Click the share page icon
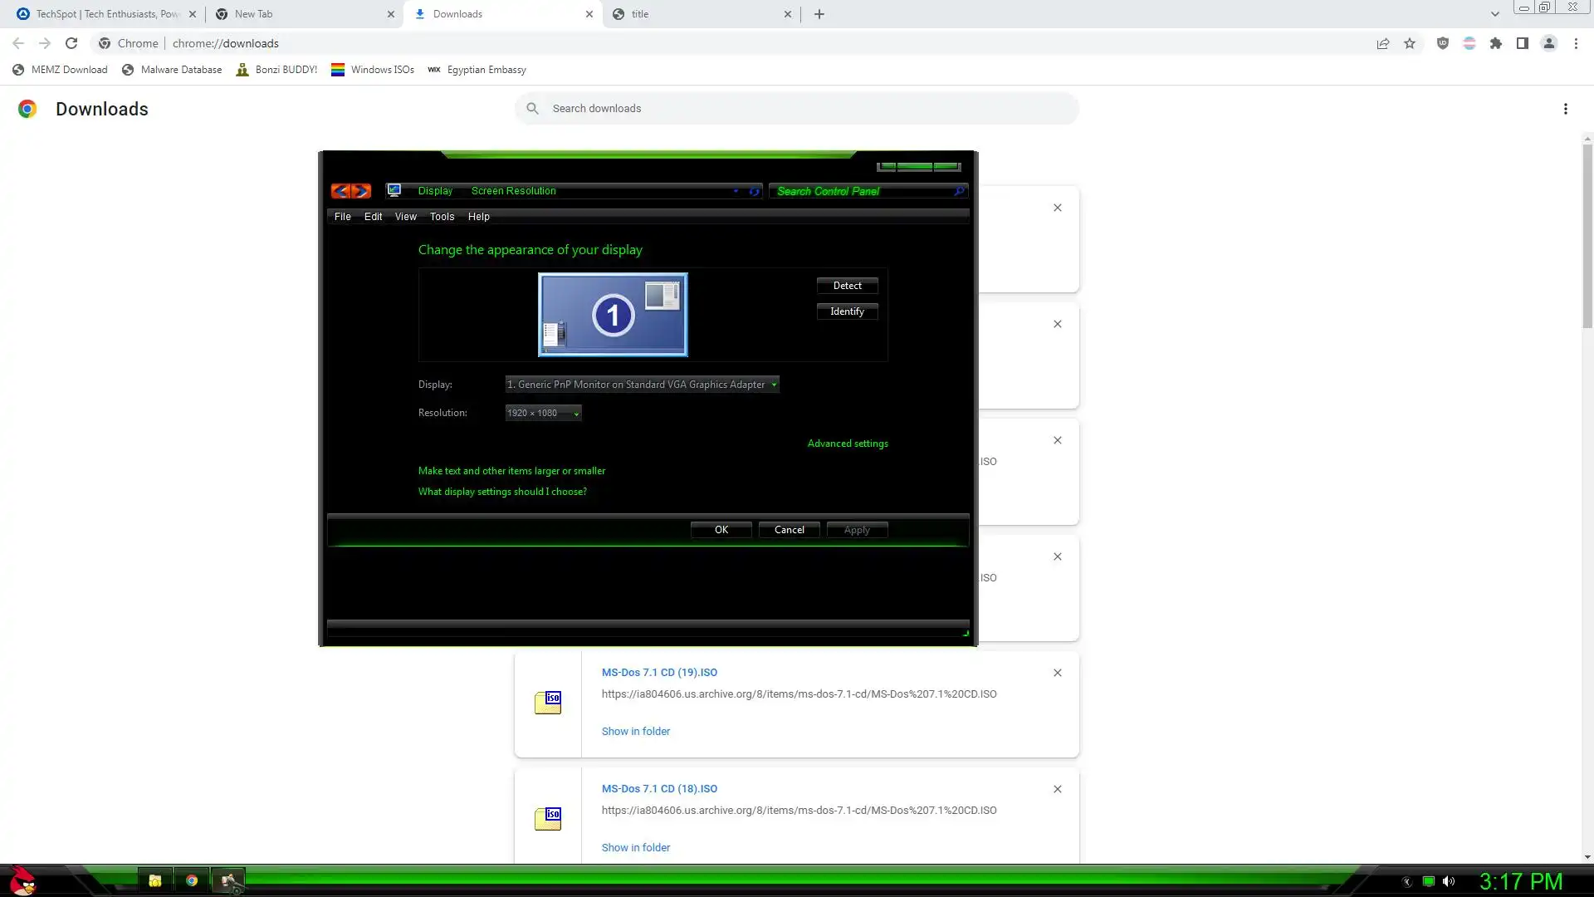Image resolution: width=1594 pixels, height=897 pixels. point(1382,43)
